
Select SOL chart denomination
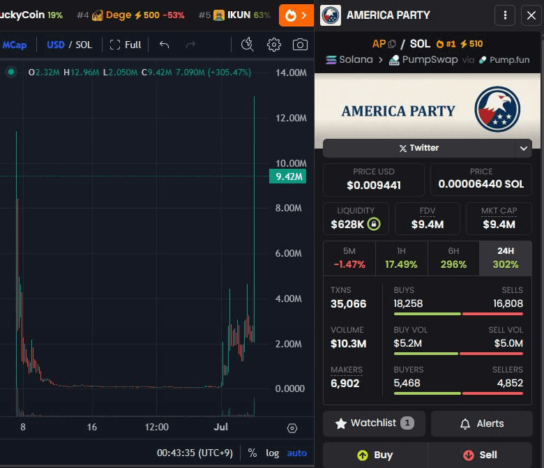click(x=84, y=45)
